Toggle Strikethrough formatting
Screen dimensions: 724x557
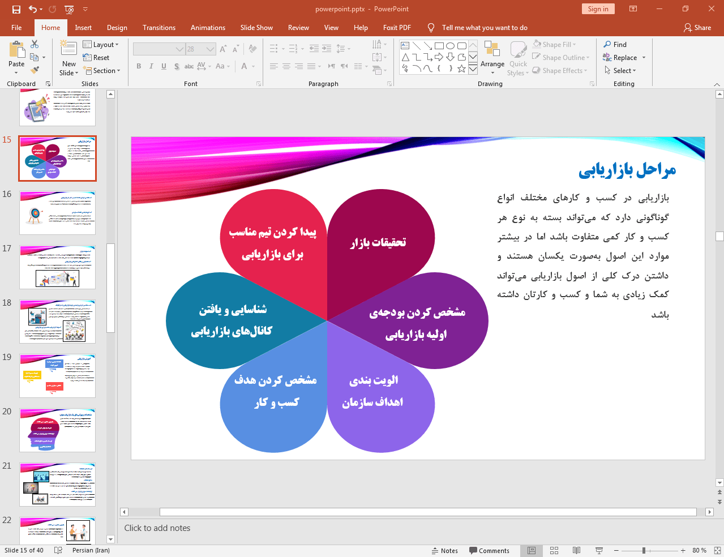pos(189,66)
